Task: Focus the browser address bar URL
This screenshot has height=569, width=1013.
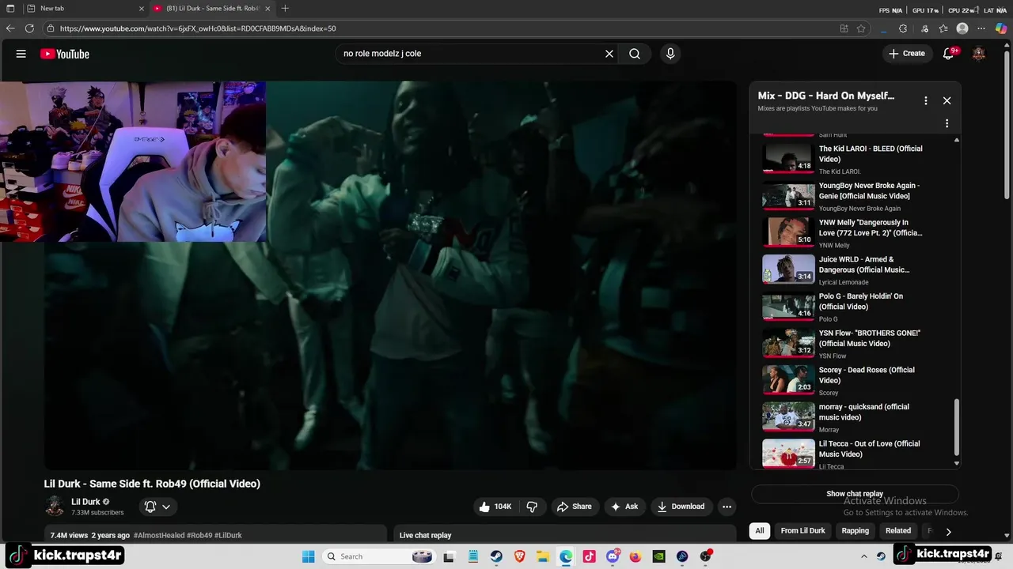Action: pyautogui.click(x=198, y=28)
